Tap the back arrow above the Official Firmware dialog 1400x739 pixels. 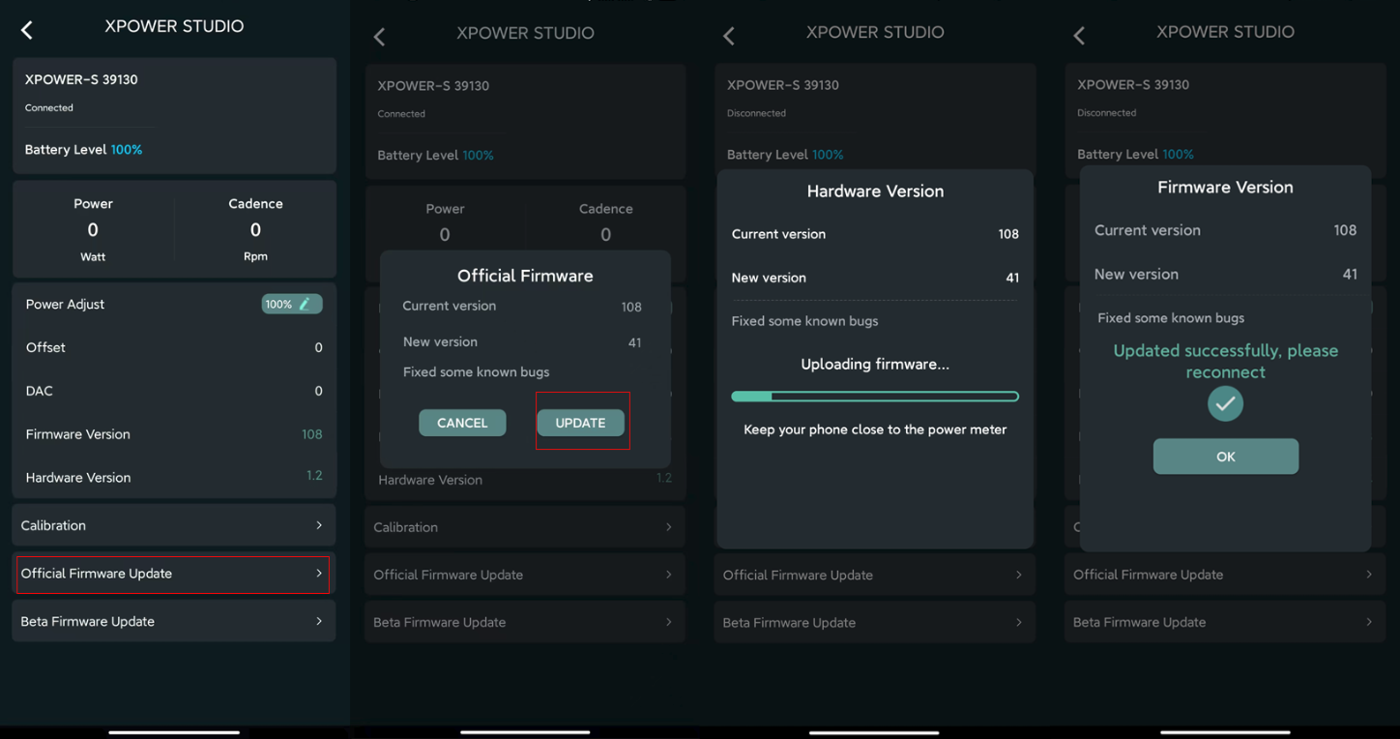(379, 37)
